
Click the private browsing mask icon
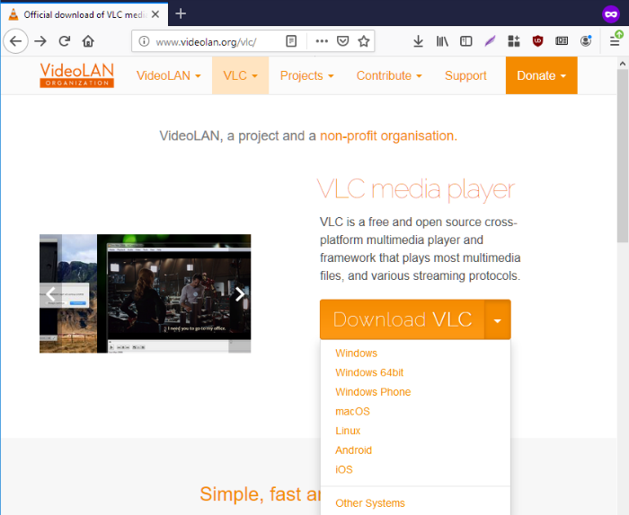611,14
